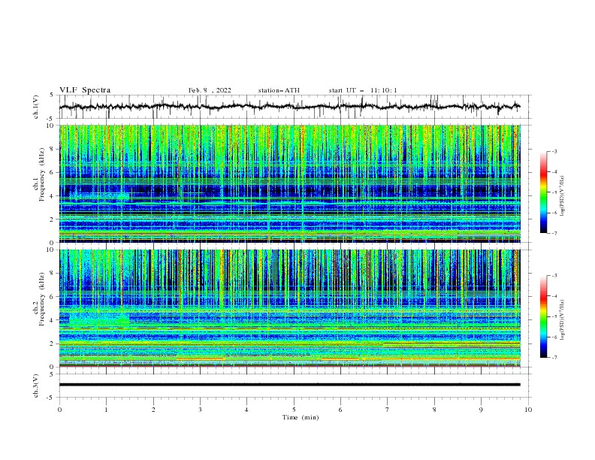595x460 pixels.
Task: Click time axis tick label "7"
Action: pos(388,410)
